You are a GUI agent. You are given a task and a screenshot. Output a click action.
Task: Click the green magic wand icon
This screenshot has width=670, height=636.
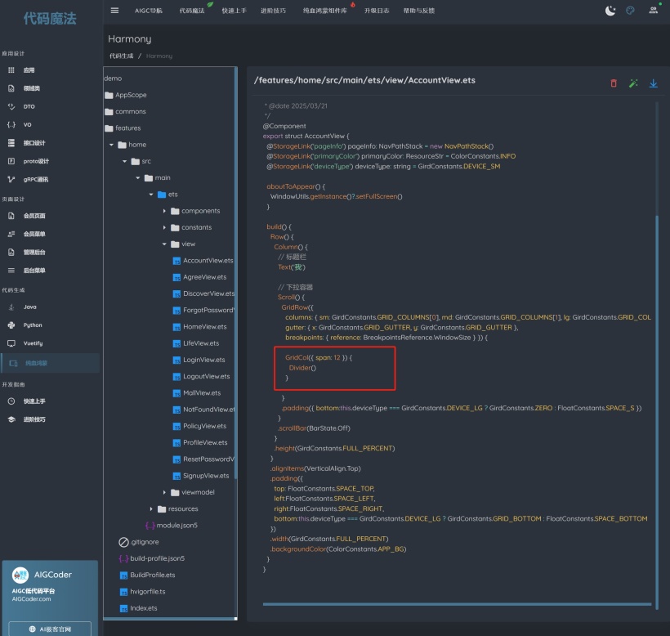633,83
